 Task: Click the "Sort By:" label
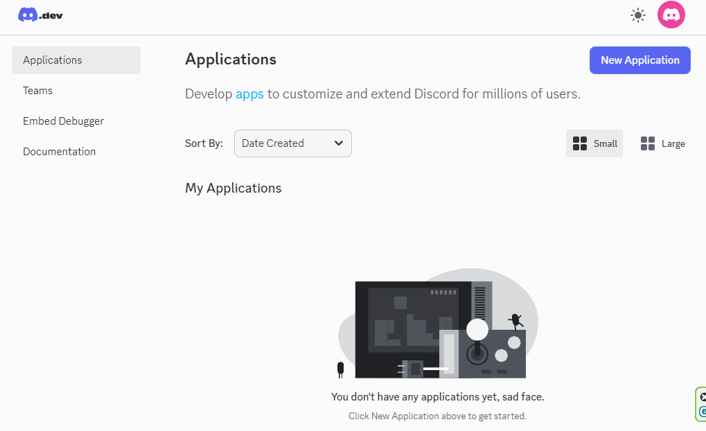(204, 143)
